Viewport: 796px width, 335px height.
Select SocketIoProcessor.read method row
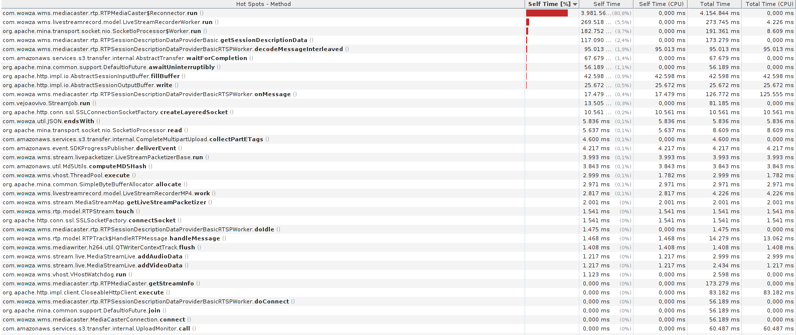[398, 130]
